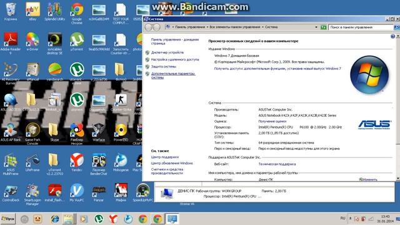Launch Panzar game shortcut
400x225 pixels.
pyautogui.click(x=99, y=192)
